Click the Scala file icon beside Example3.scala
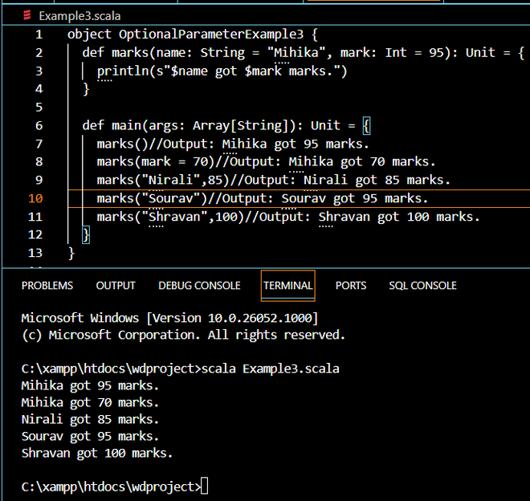This screenshot has width=530, height=501. [x=26, y=15]
